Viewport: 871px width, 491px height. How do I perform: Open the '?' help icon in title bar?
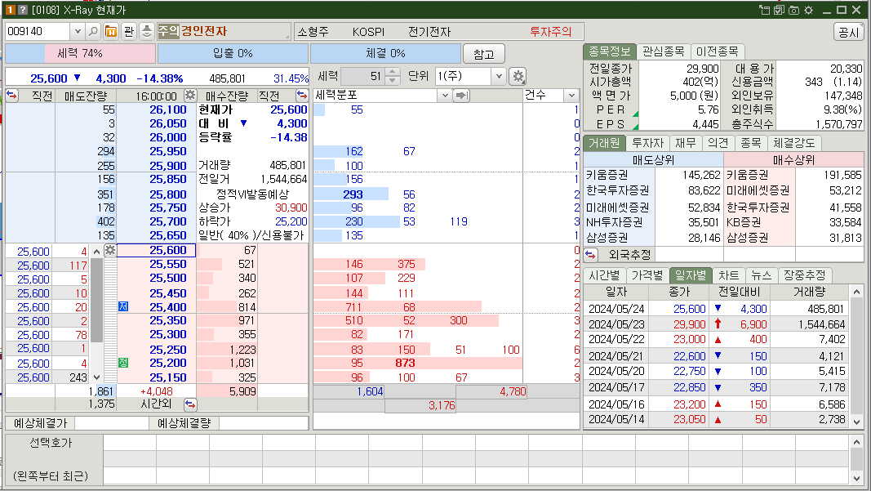tap(23, 10)
